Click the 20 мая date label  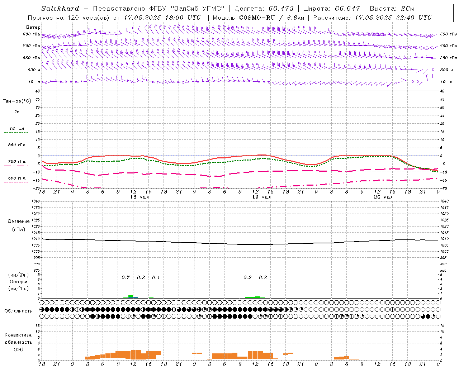coord(383,197)
